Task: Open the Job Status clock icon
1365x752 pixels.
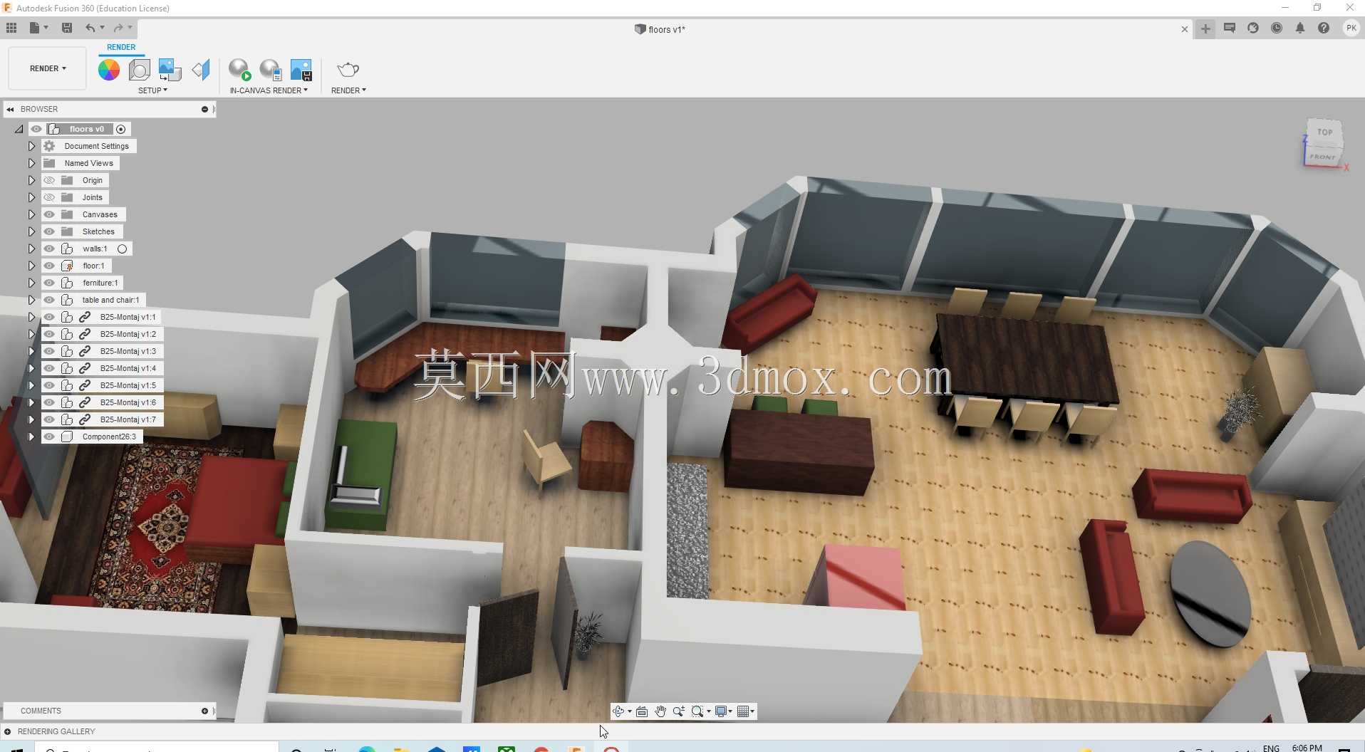Action: [1277, 28]
